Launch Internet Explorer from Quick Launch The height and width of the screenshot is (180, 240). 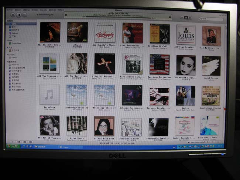click(24, 146)
